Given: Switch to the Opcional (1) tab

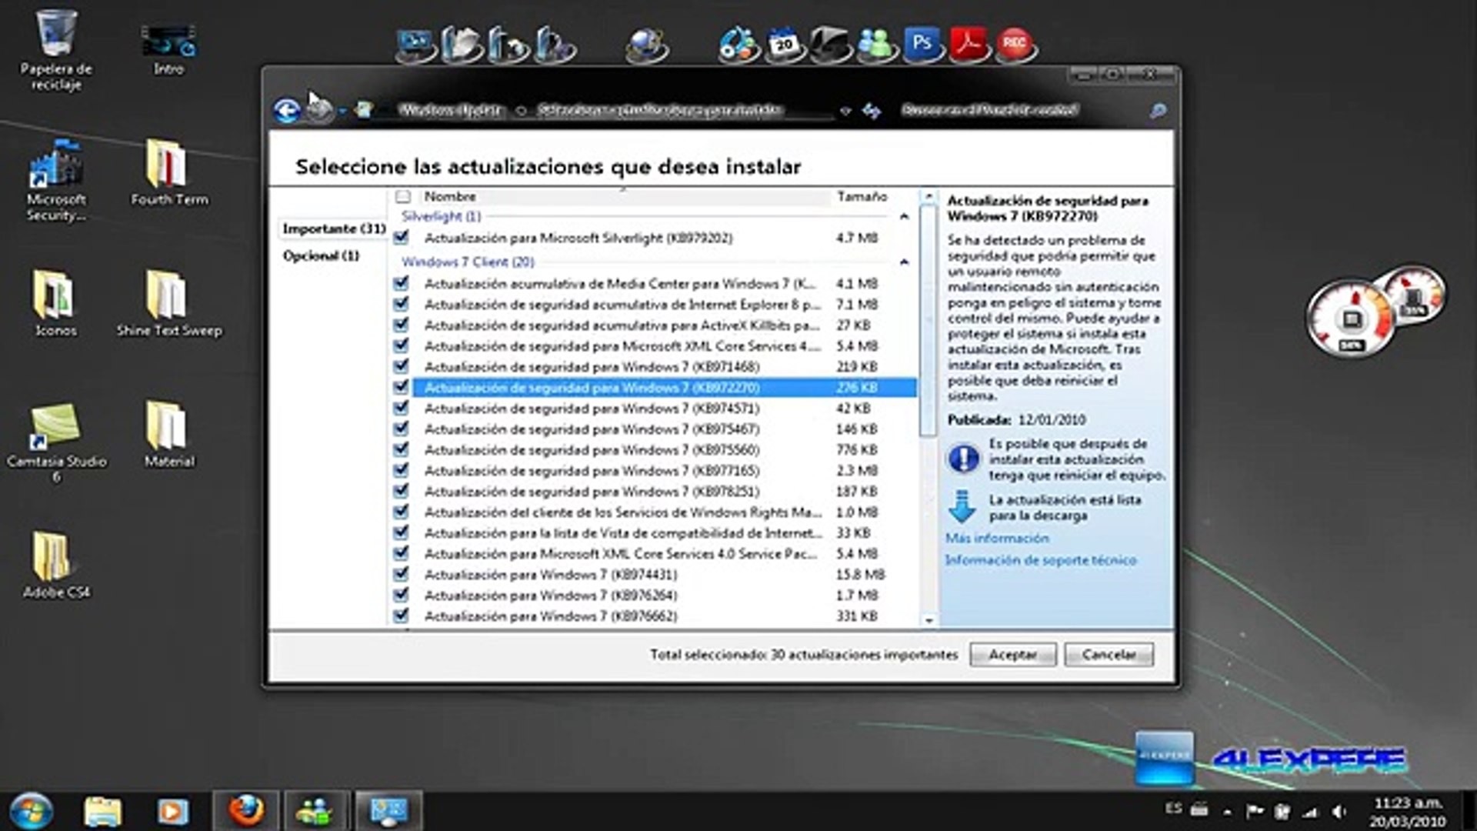Looking at the screenshot, I should 321,255.
